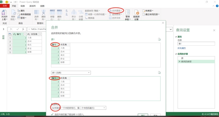Switch to the View (视图) ribbon tab
Screen dimensions: 219x117
click(42, 6)
